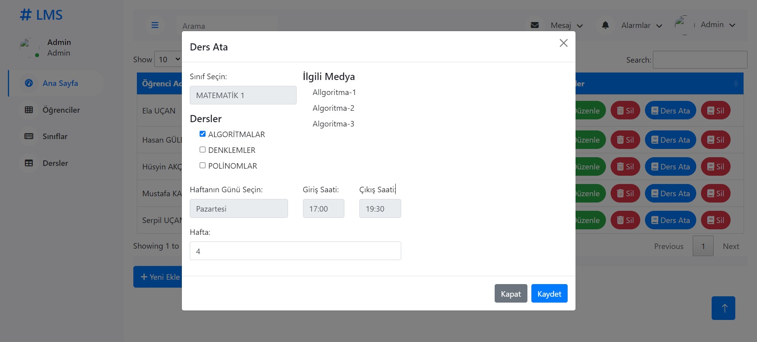This screenshot has width=757, height=342.
Task: Click the bell Alarmlar icon
Action: point(605,25)
